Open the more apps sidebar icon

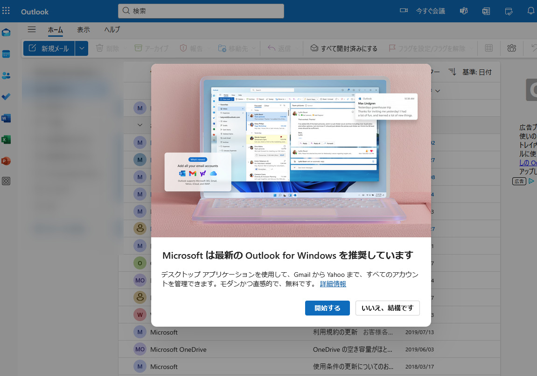point(6,181)
